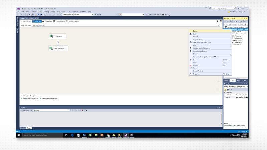Click Clear All icon in Output toolbar
Screen dimensions: 267x150
click(x=82, y=110)
